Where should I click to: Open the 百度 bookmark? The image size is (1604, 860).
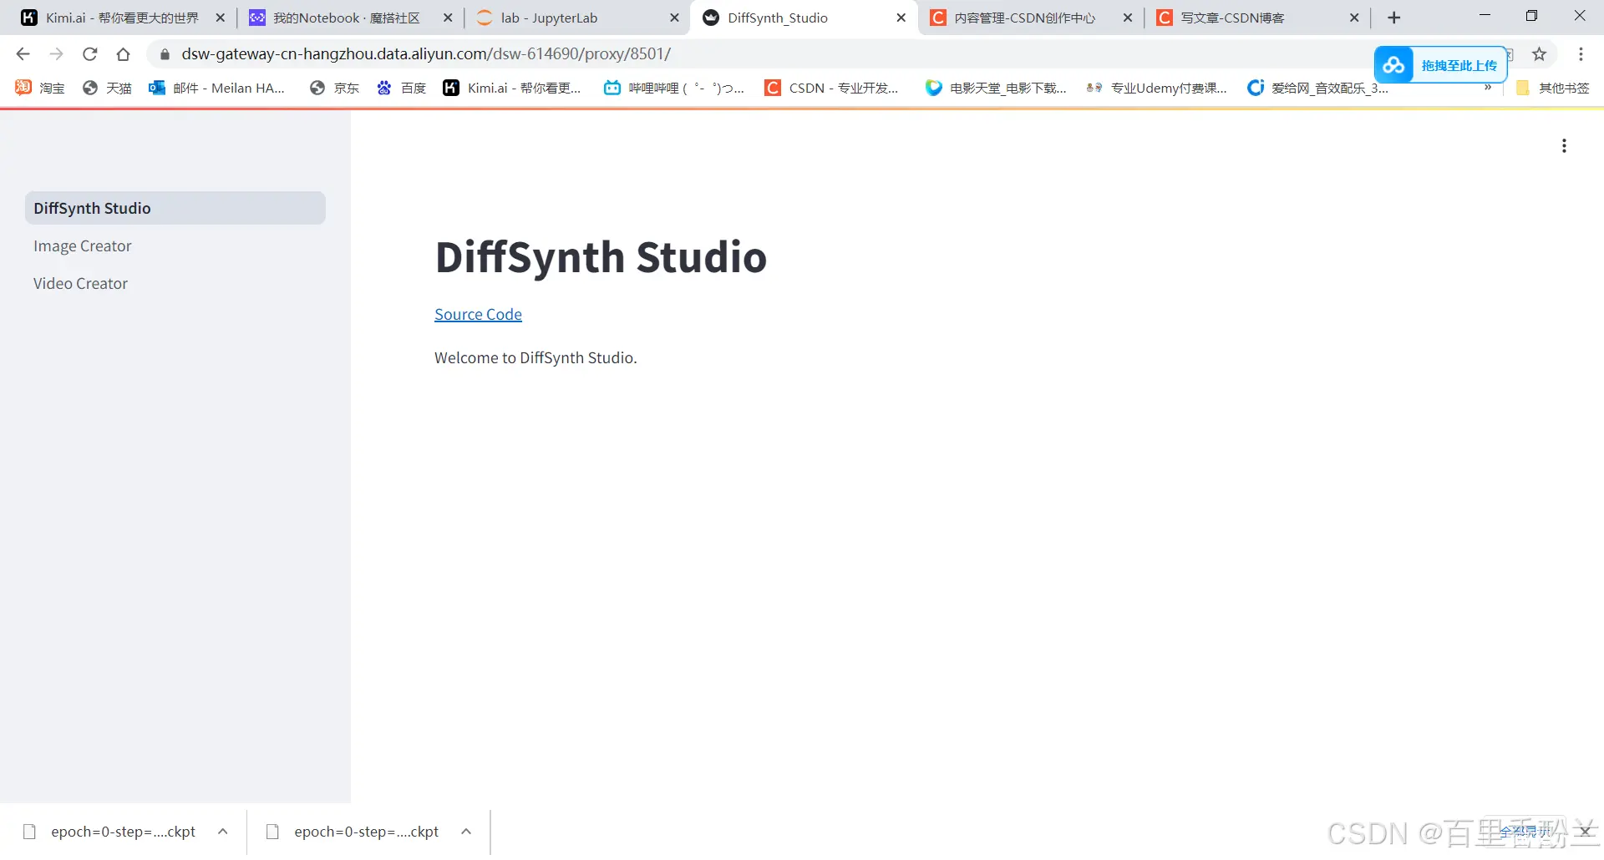click(x=401, y=88)
